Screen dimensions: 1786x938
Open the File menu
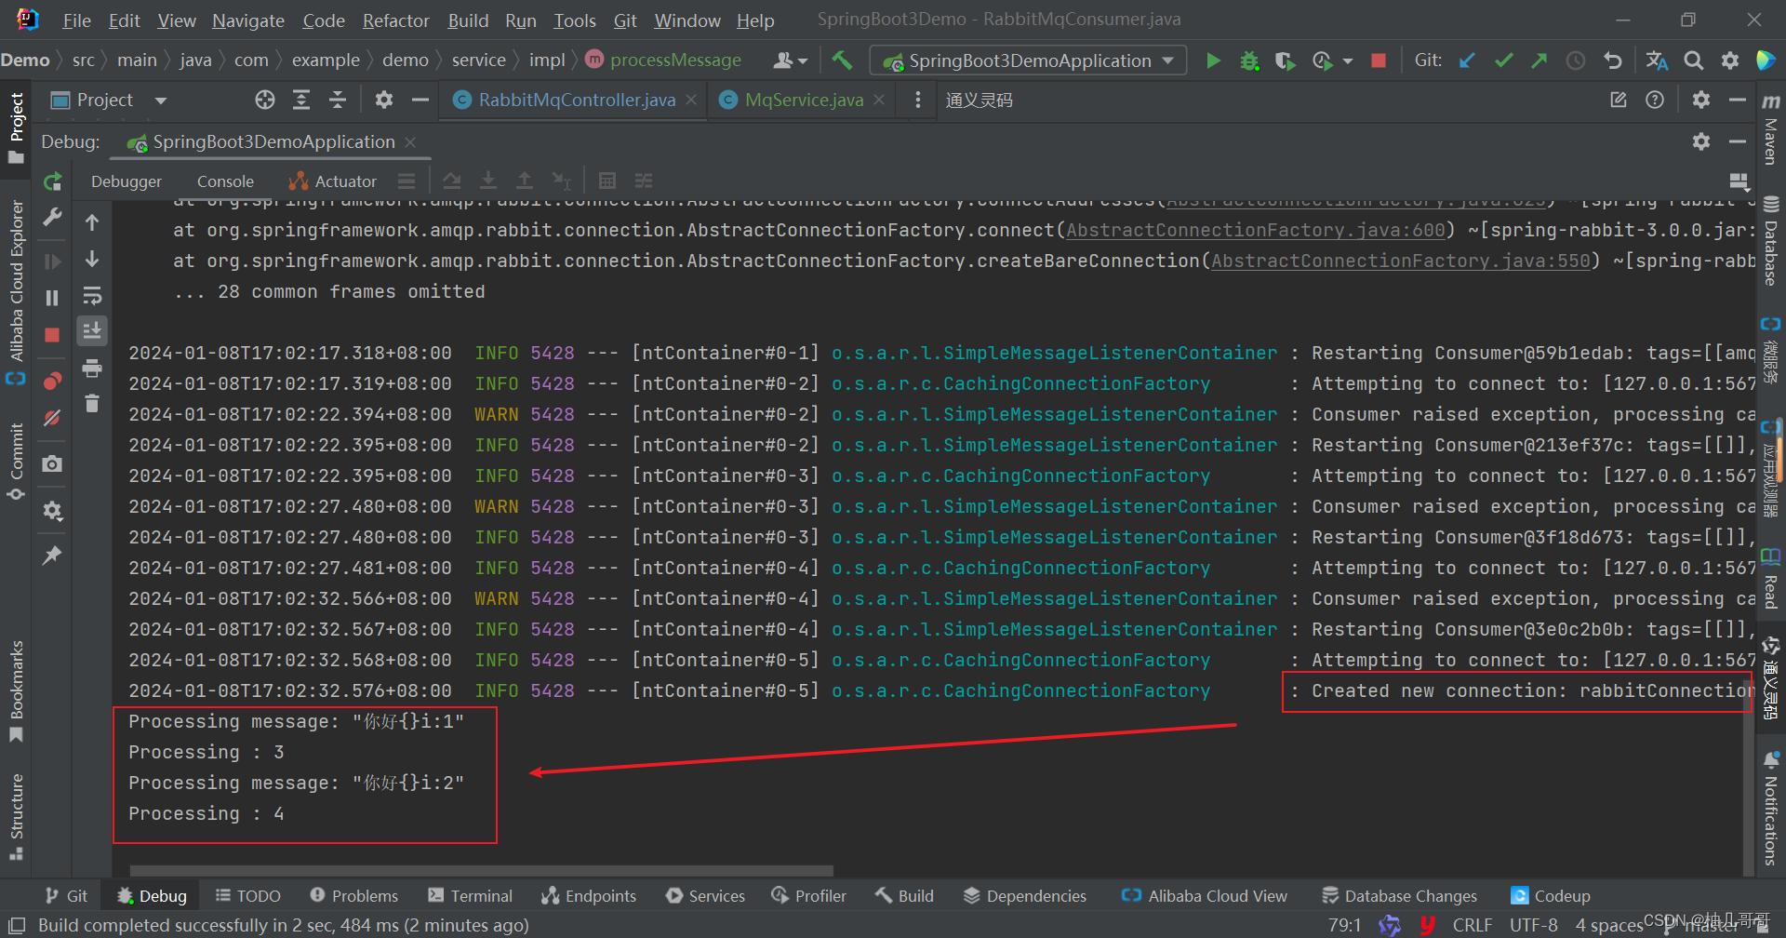(76, 20)
